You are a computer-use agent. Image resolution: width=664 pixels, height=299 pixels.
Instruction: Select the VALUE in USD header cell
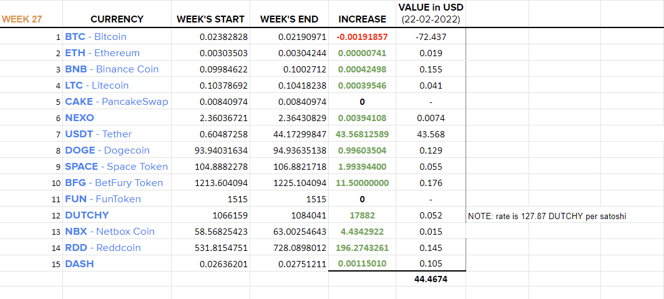click(x=431, y=13)
